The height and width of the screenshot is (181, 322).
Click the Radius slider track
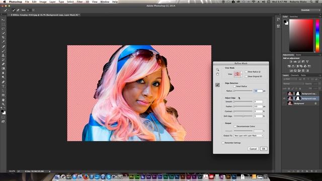(243, 90)
